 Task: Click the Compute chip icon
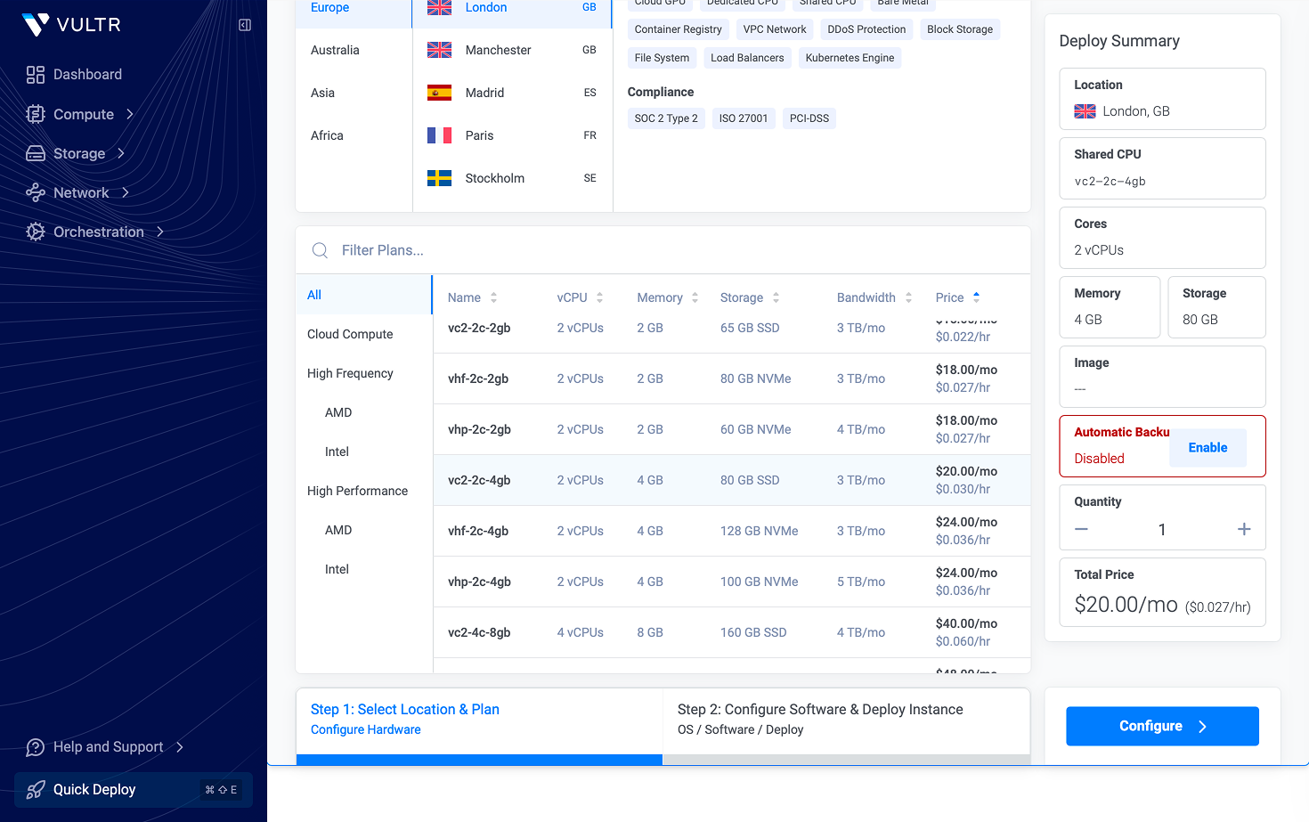[36, 114]
